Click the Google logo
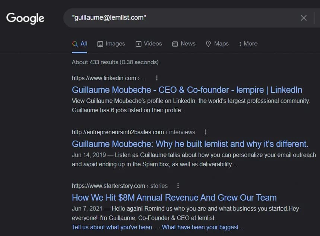The width and height of the screenshot is (320, 236). tap(25, 18)
